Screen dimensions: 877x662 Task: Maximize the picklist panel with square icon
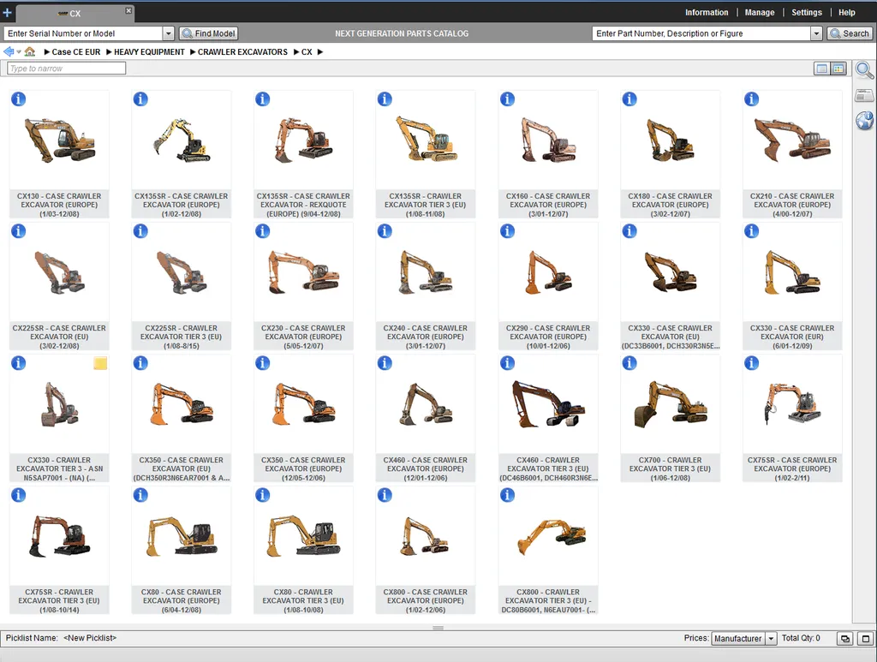[x=866, y=639]
